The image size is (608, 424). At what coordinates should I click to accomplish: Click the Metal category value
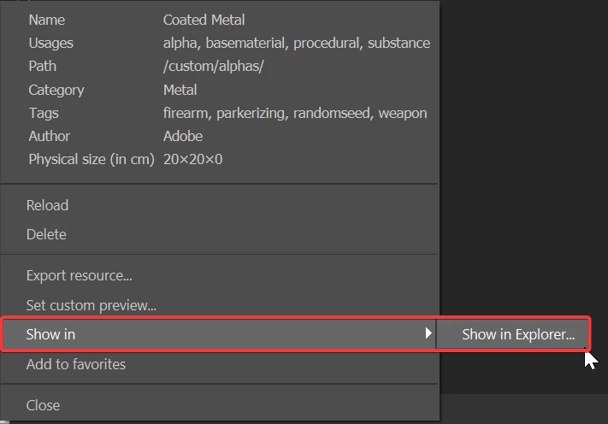(180, 90)
